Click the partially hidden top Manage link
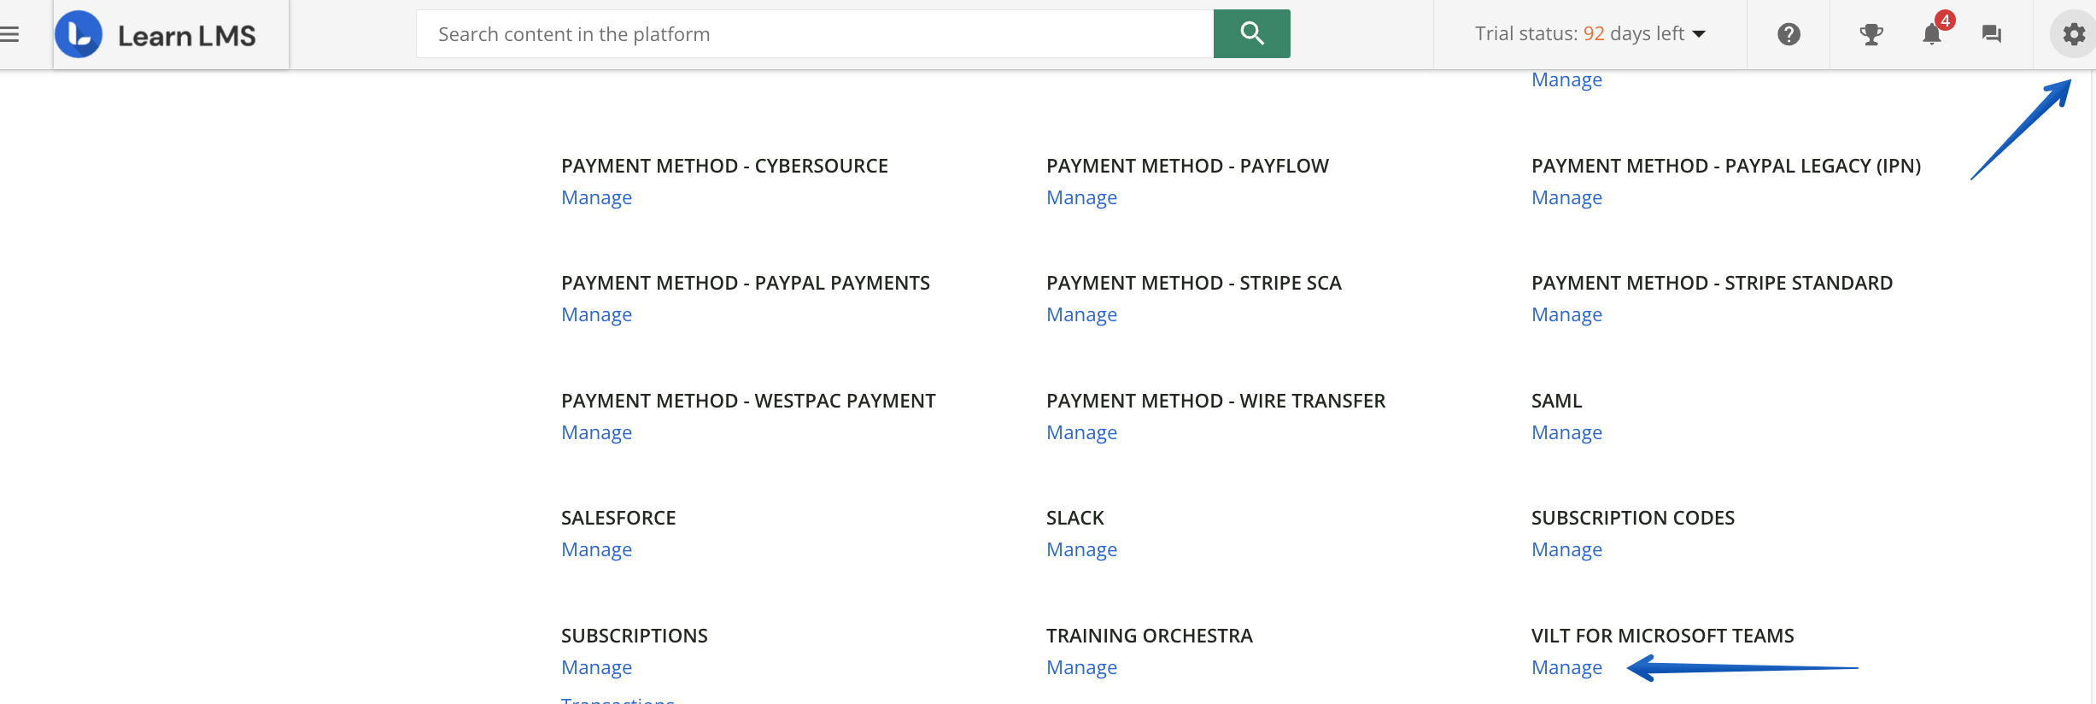Screen dimensions: 2096x704 click(x=1566, y=80)
